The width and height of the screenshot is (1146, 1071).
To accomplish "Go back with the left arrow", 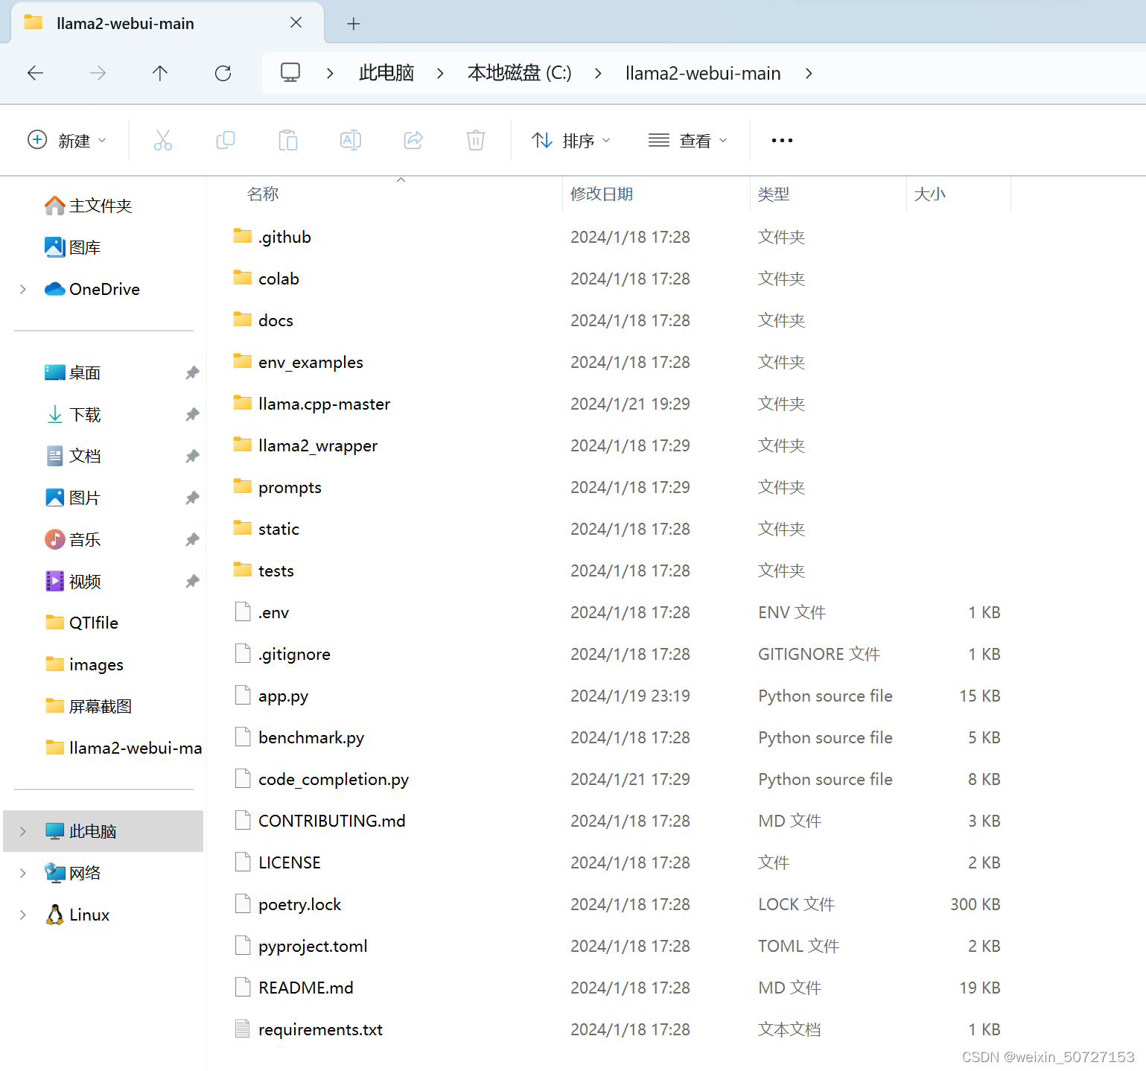I will (x=35, y=73).
